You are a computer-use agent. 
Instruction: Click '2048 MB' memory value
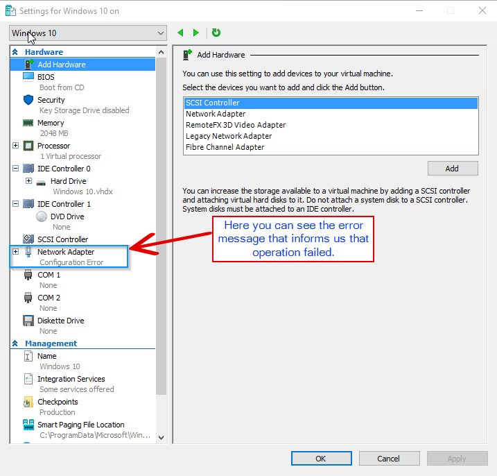[54, 133]
